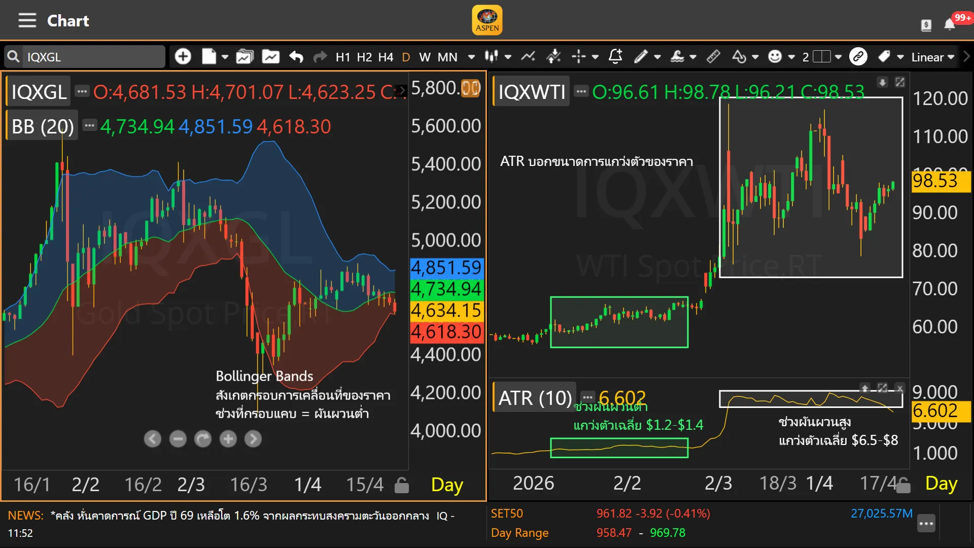Click the IQXGL symbol search field

[91, 57]
